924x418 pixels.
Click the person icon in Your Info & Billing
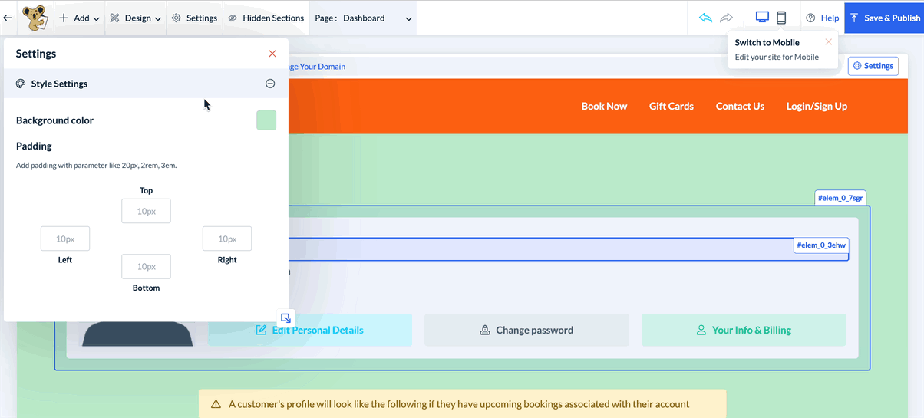pos(701,330)
